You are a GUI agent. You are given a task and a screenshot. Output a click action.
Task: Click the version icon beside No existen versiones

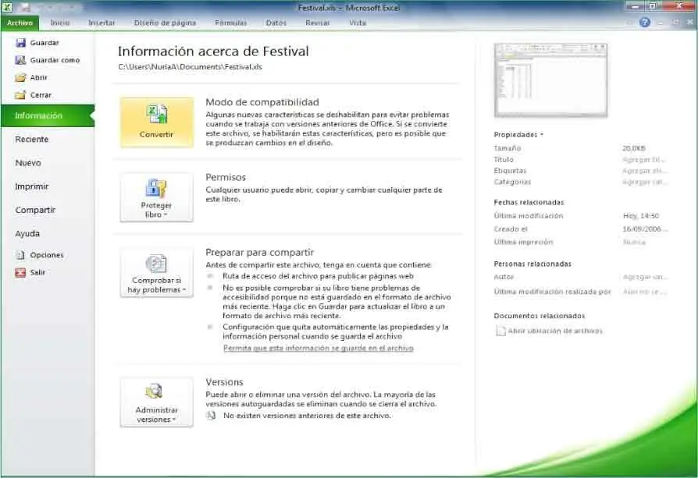pyautogui.click(x=212, y=416)
